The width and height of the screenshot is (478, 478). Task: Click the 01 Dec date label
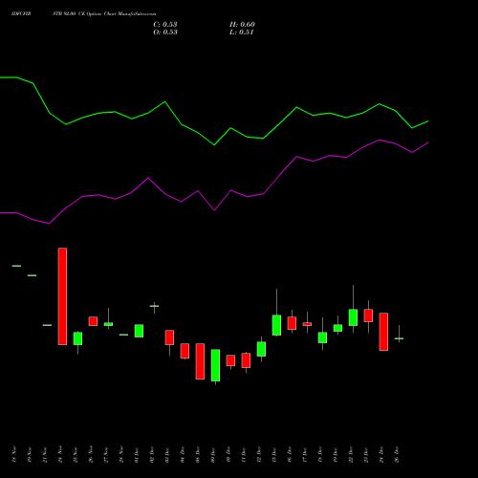137,455
